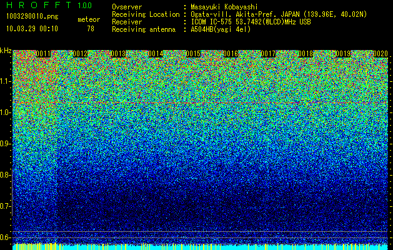Viewport: 393px width, 250px height.
Task: Click the 0.8 frequency axis label
Action: [x=4, y=175]
